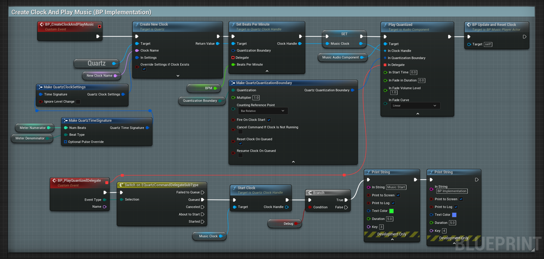This screenshot has height=259, width=544.
Task: Click the Quantization Boundary variable node
Action: [202, 101]
